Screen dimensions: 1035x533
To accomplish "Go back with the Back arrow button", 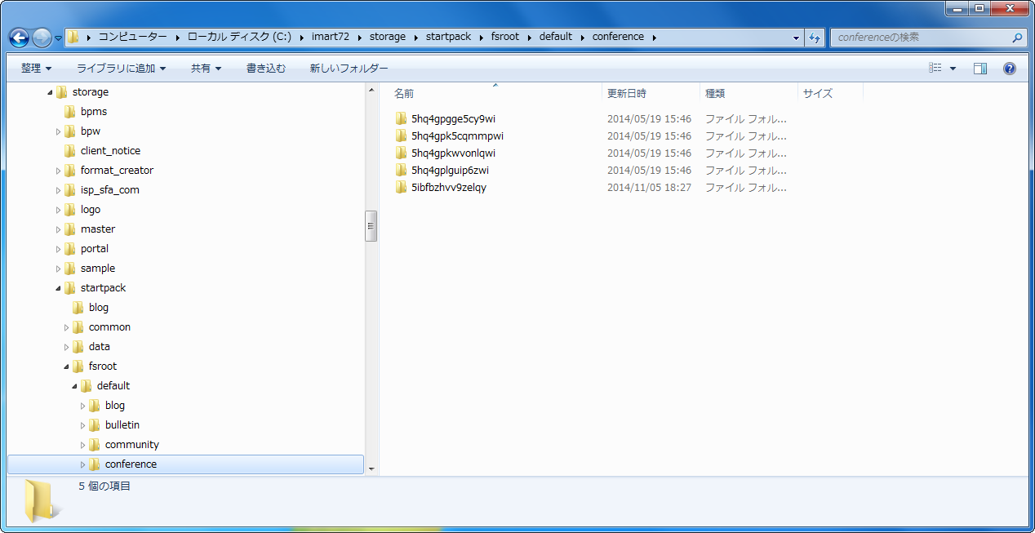I will tap(19, 38).
